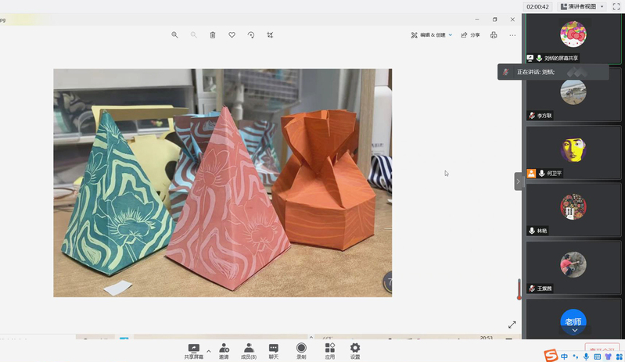Screen dimensions: 625x362
Task: Zoom in on the photo viewer image
Action: (x=174, y=35)
